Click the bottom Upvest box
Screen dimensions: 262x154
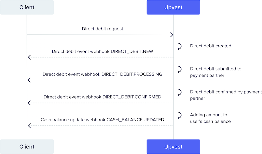point(173,147)
